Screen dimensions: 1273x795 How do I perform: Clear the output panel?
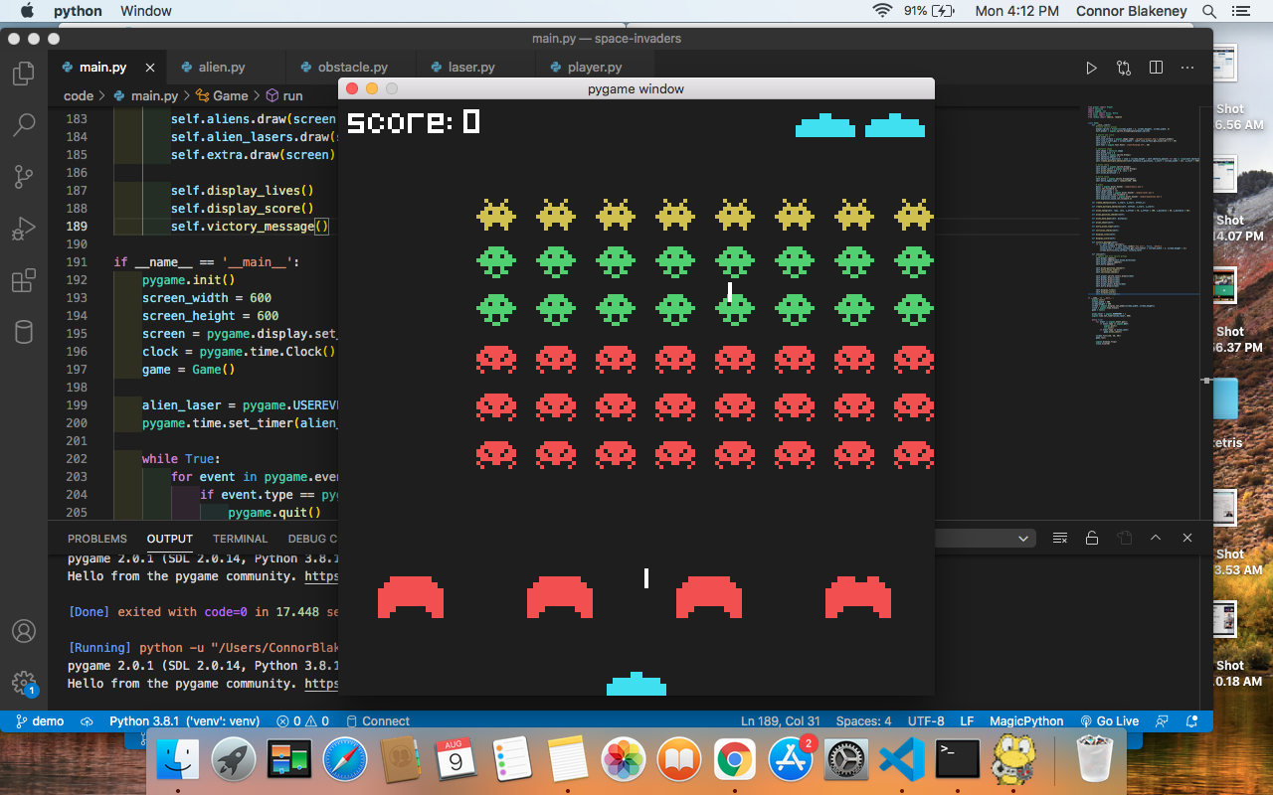(x=1060, y=538)
